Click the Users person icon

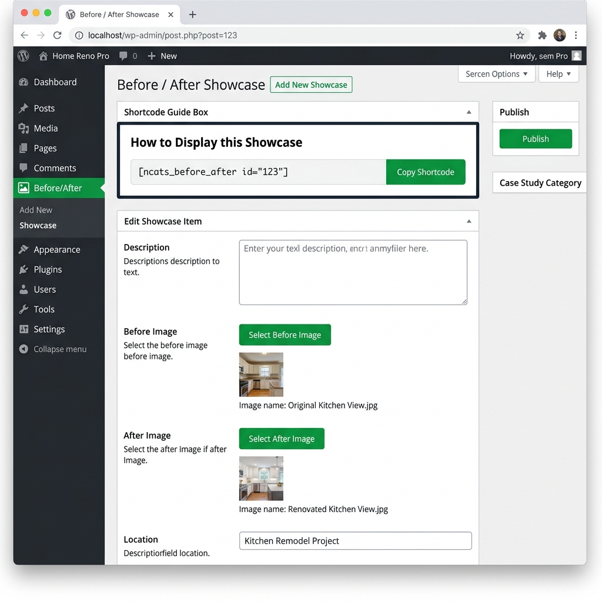(24, 289)
